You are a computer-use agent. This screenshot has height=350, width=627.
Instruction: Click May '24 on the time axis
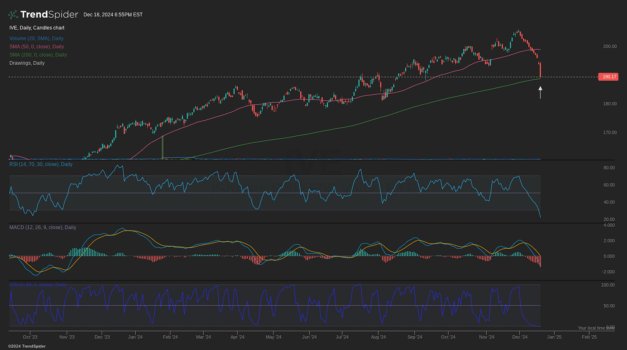click(x=273, y=337)
